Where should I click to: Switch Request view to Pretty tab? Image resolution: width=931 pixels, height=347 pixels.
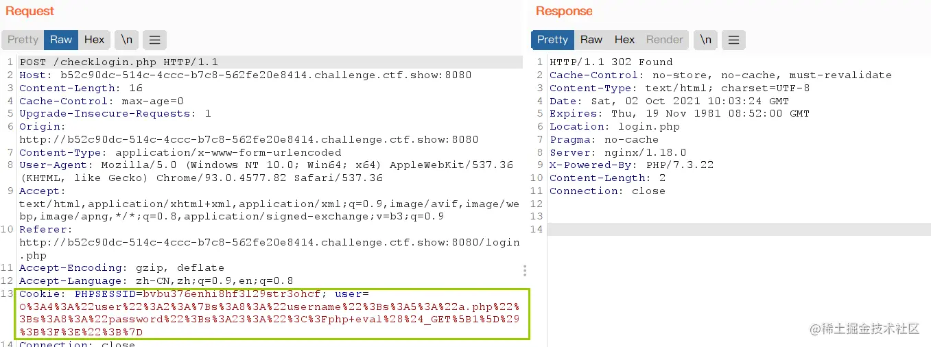[23, 40]
